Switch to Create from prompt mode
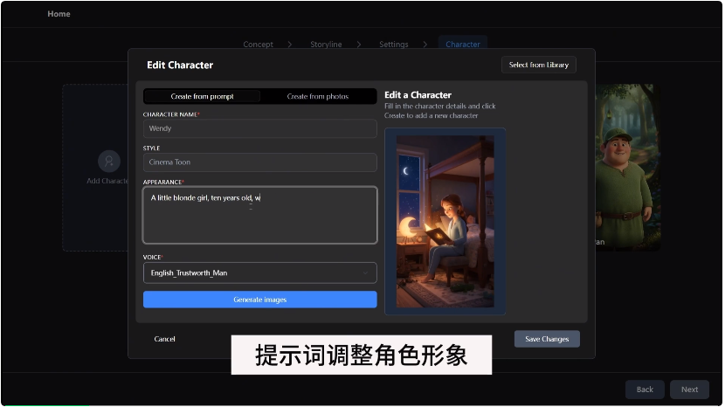Screen dimensions: 725x407 click(202, 96)
